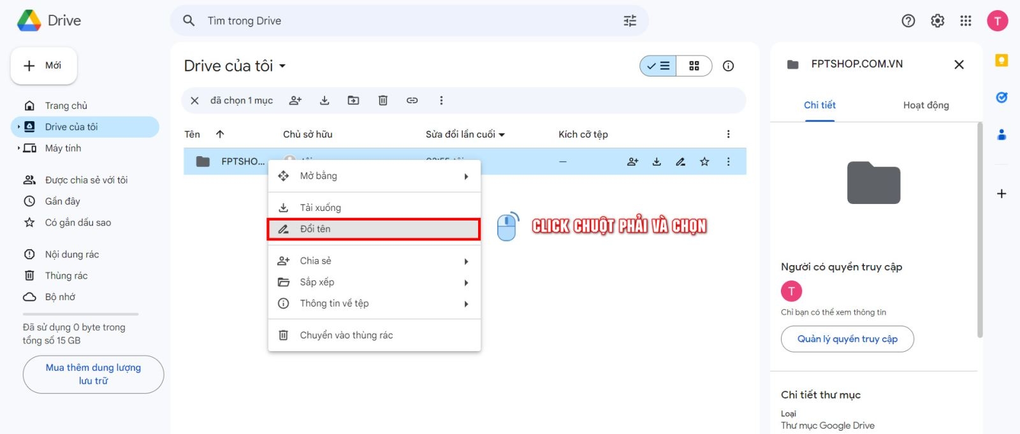The height and width of the screenshot is (434, 1020).
Task: Open more actions dots in selection toolbar
Action: pyautogui.click(x=441, y=101)
